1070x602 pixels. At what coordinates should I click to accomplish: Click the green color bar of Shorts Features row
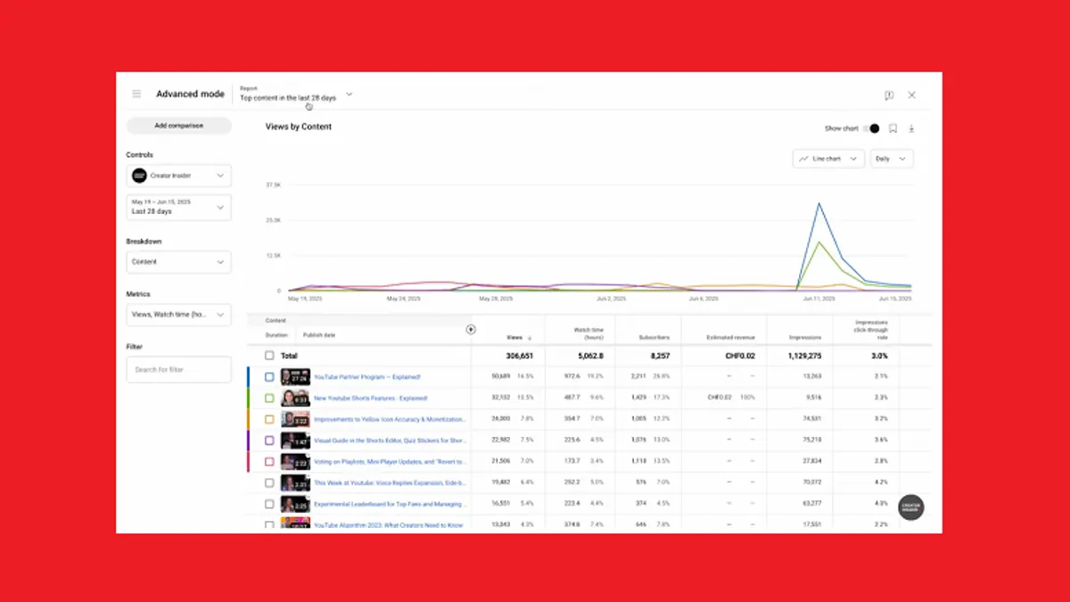(x=249, y=398)
